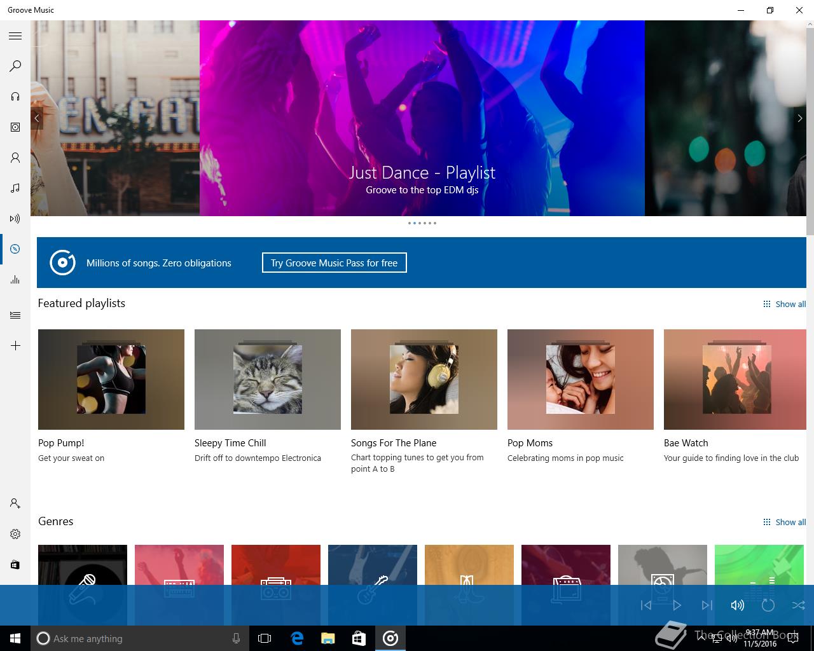The height and width of the screenshot is (651, 814).
Task: Click the Ask me anything search box
Action: pyautogui.click(x=140, y=638)
